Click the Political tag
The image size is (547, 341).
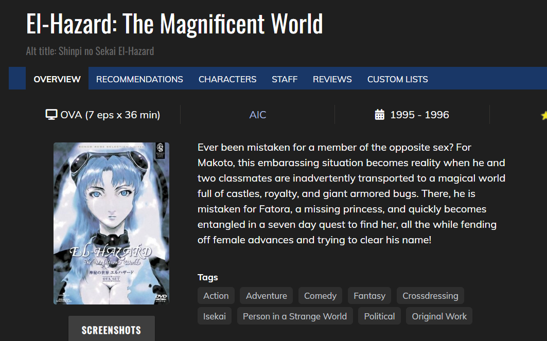coord(380,316)
